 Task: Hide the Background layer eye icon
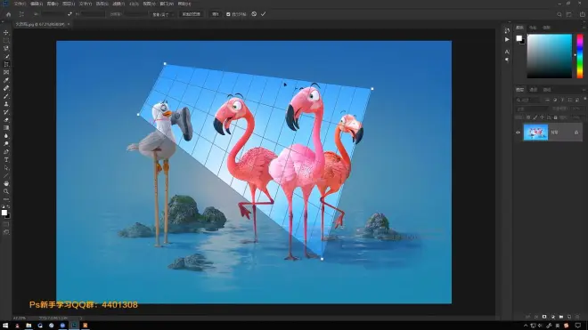518,133
